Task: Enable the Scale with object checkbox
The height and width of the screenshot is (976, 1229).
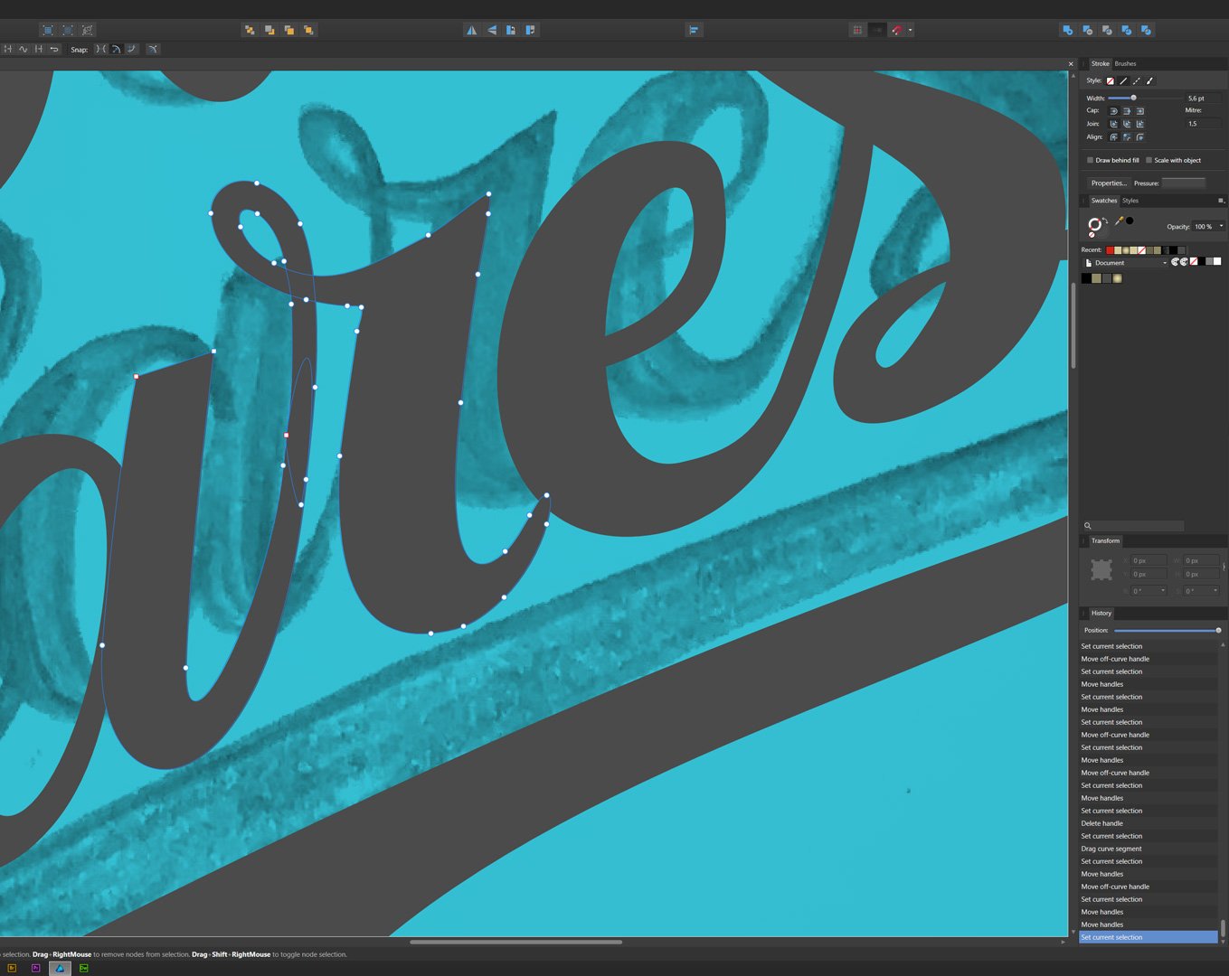Action: click(1149, 160)
